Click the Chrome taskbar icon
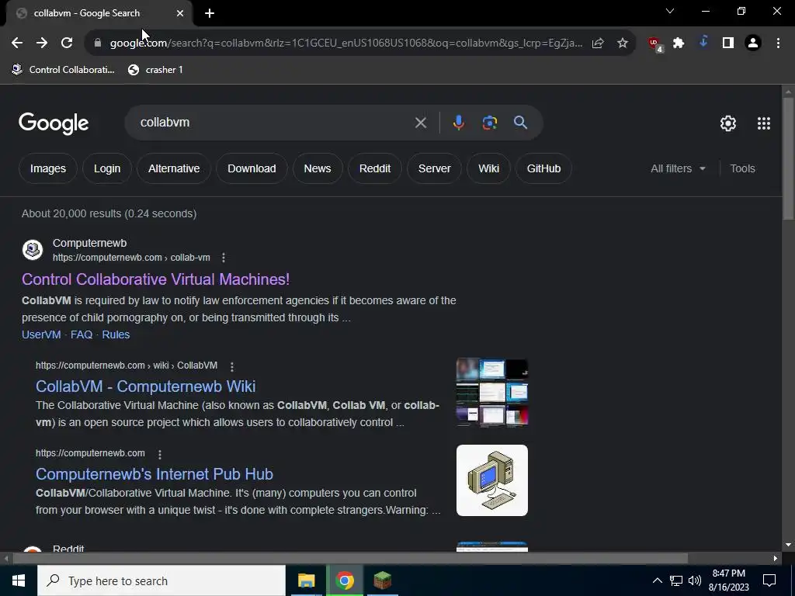The width and height of the screenshot is (795, 596). click(x=344, y=580)
